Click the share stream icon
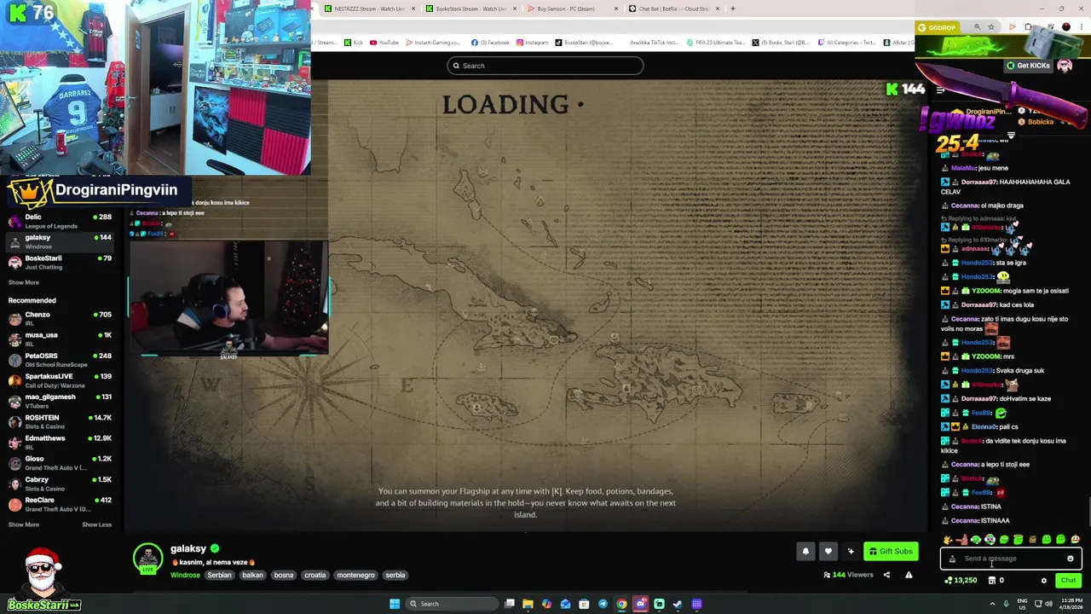Screen dimensions: 1091x614 886,575
